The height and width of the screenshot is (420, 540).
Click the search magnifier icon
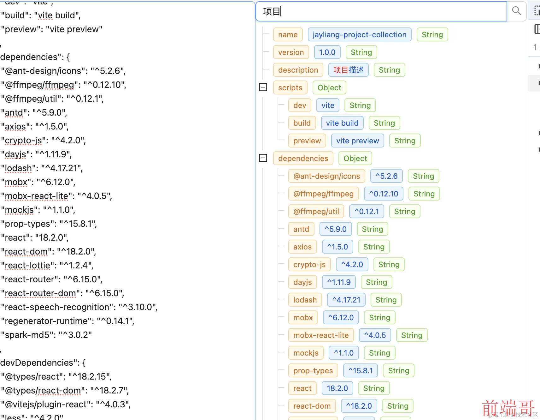click(516, 11)
